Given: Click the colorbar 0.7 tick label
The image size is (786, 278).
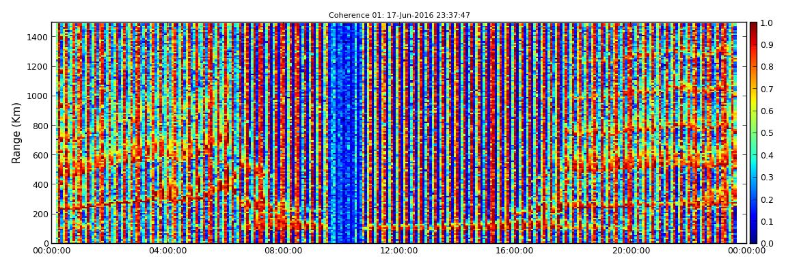Looking at the screenshot, I should (766, 89).
